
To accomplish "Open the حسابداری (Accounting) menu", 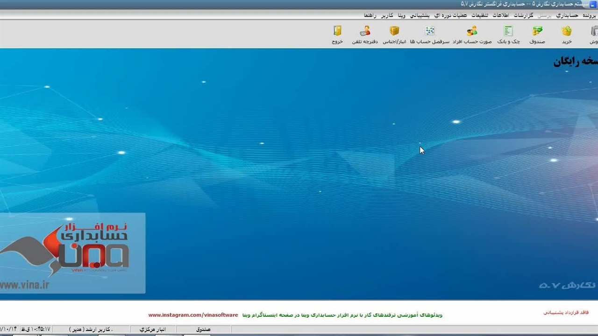I will pos(567,15).
